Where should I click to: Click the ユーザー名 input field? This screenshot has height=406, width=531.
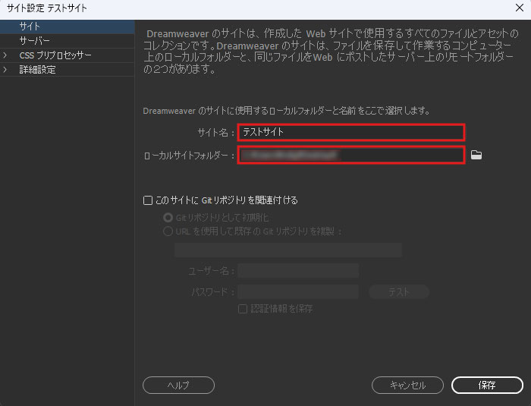(298, 271)
